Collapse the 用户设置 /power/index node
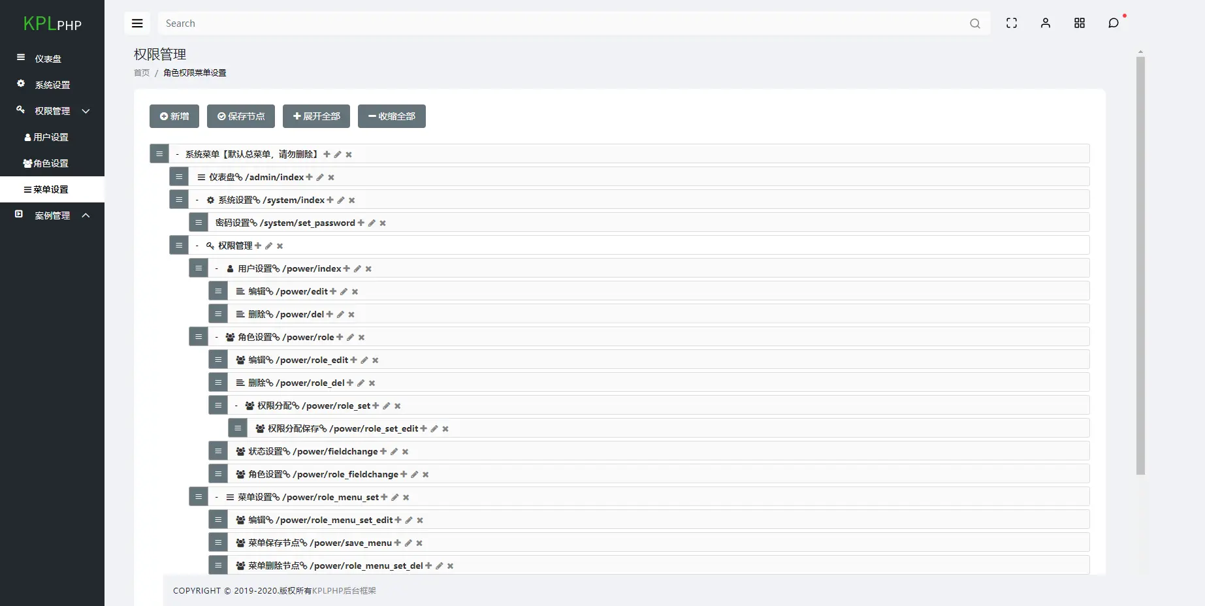The height and width of the screenshot is (606, 1205). click(x=216, y=268)
